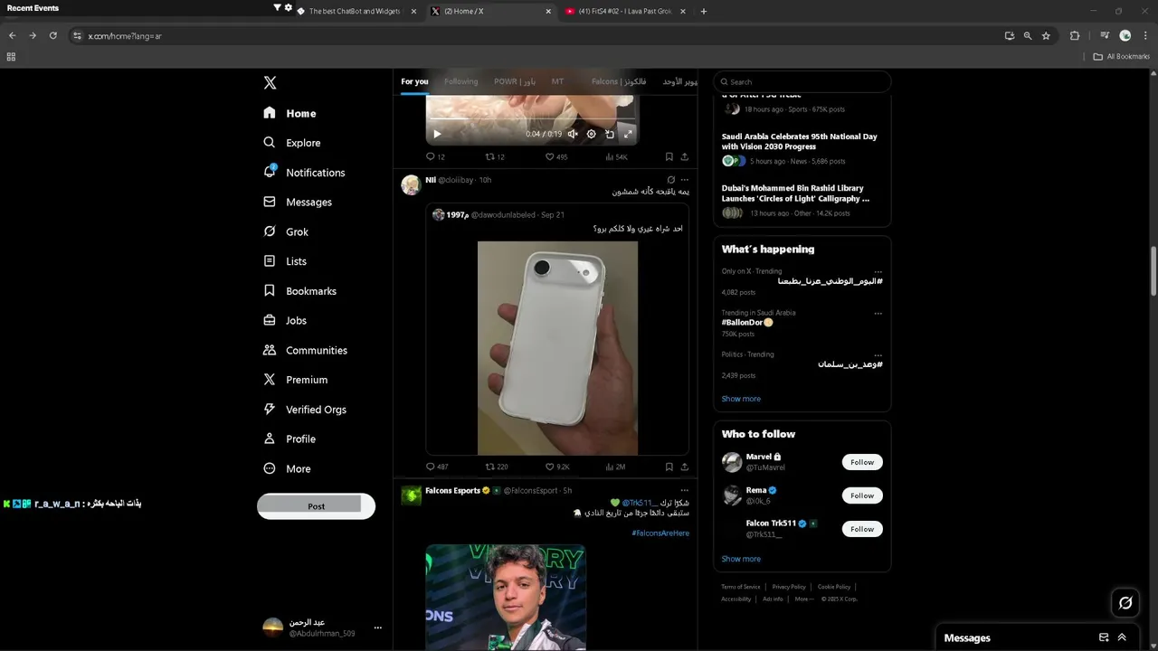Follow Rema account

pos(862,495)
